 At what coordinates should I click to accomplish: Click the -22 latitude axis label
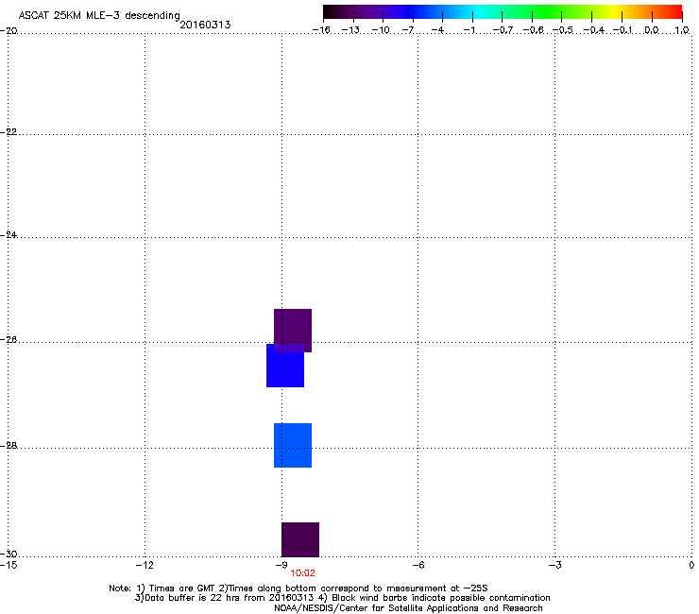coord(9,132)
